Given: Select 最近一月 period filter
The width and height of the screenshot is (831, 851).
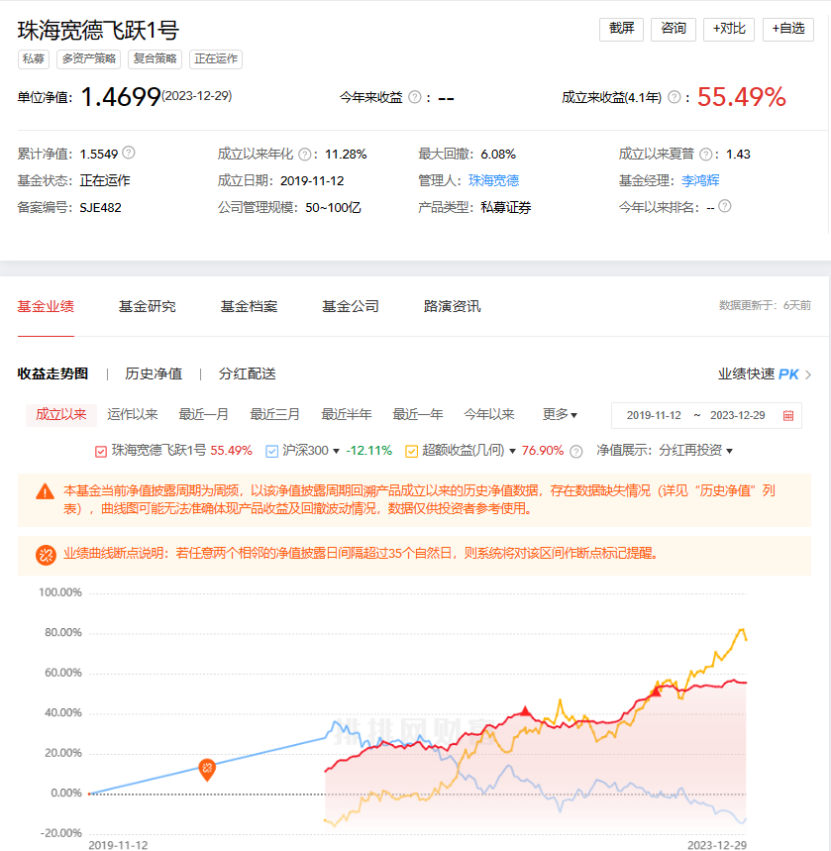Looking at the screenshot, I should click(204, 415).
